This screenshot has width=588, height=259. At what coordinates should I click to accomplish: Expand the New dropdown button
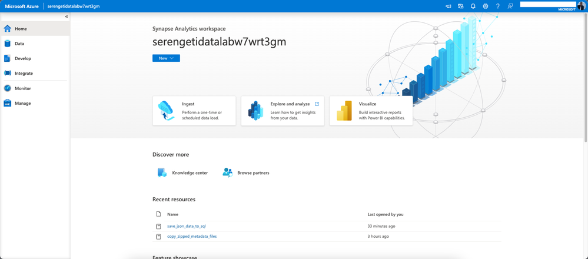(166, 58)
